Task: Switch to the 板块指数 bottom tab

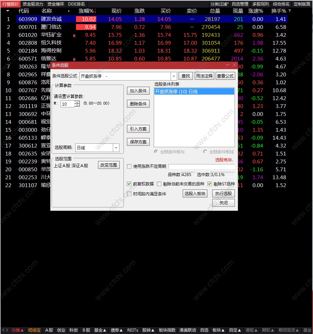Action: point(167,330)
